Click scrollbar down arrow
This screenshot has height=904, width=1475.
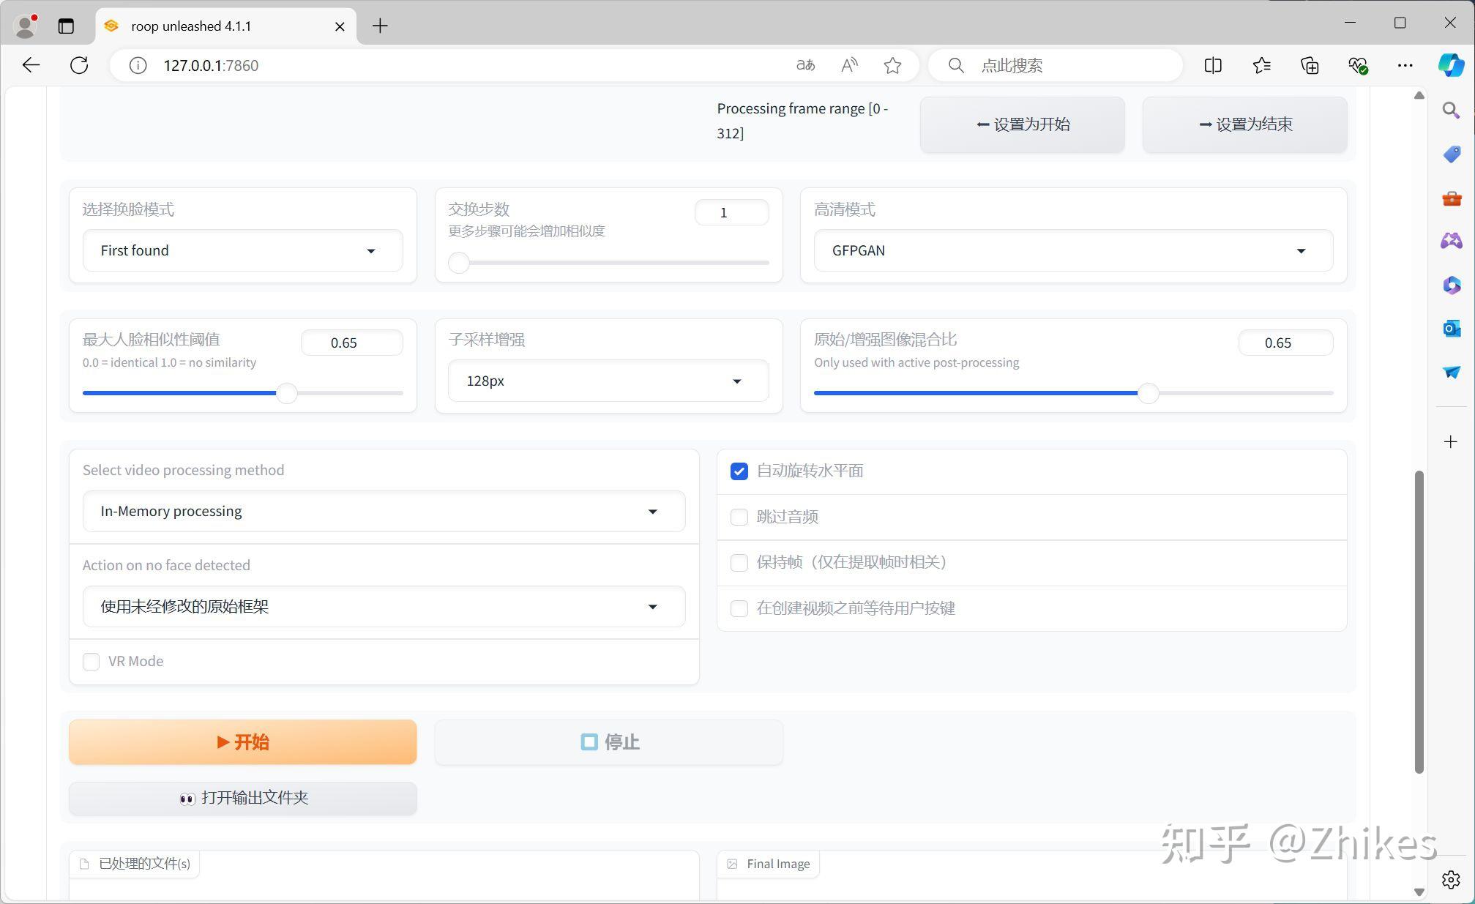(x=1419, y=892)
